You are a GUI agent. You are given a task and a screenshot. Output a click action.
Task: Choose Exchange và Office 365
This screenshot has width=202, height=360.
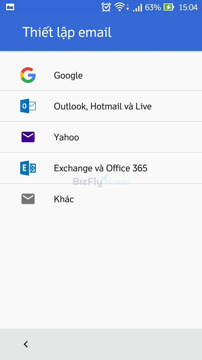click(101, 168)
